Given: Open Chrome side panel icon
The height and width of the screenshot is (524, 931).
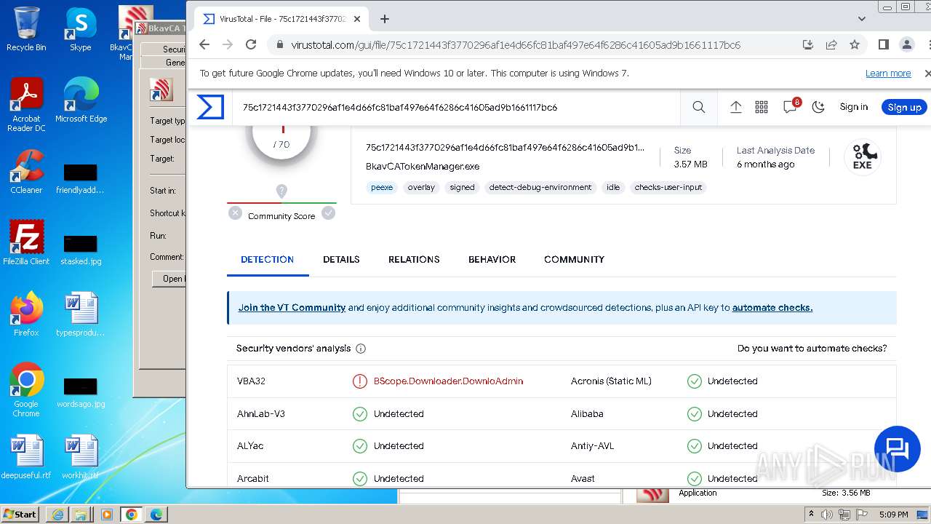Looking at the screenshot, I should coord(884,44).
